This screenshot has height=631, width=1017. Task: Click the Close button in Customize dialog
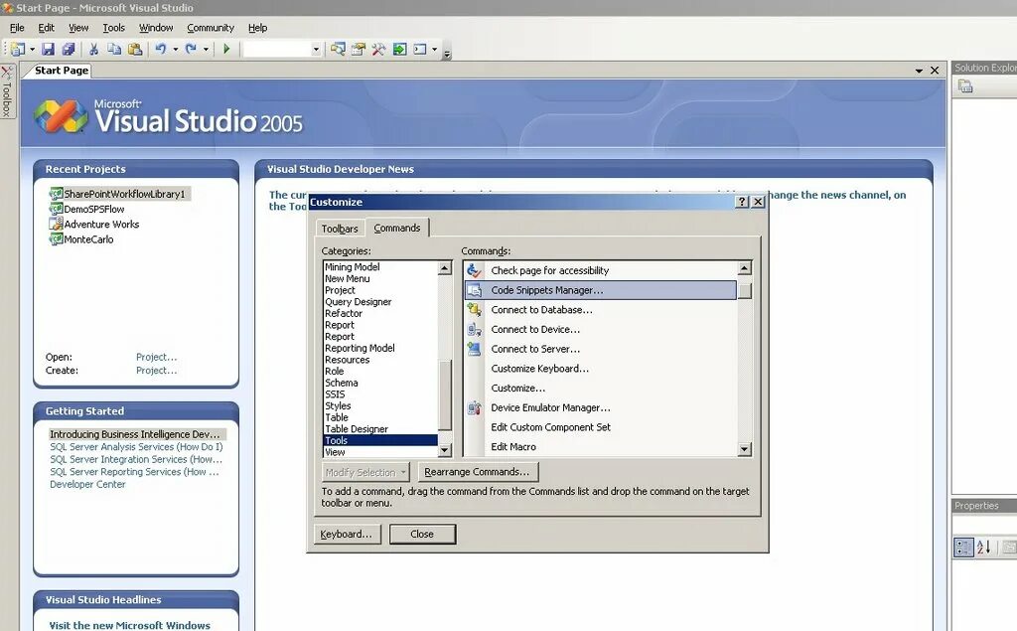pos(422,535)
